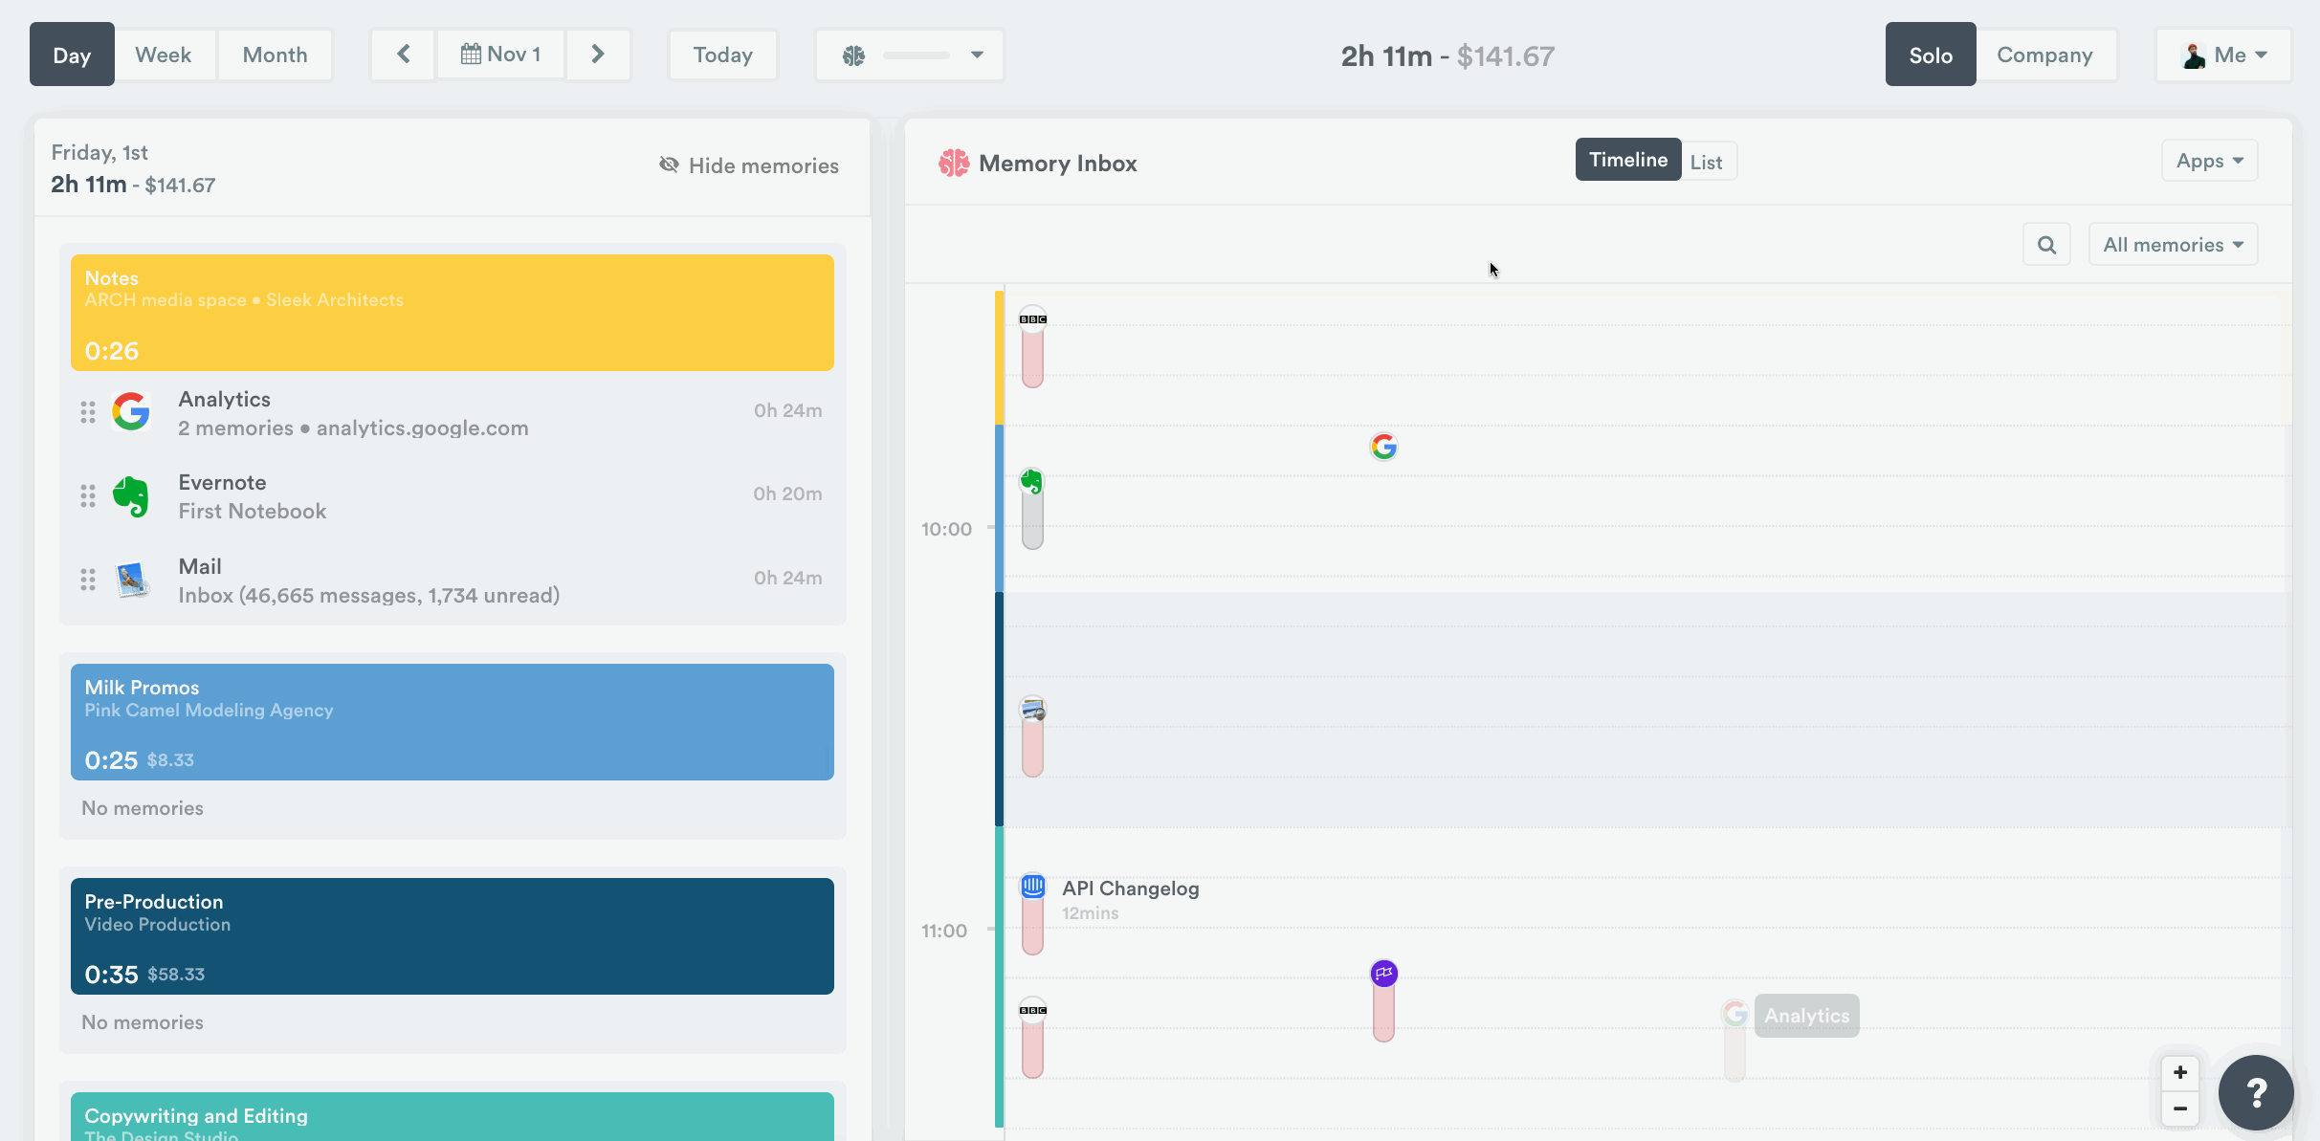Switch to Month view
This screenshot has width=2320, height=1141.
tap(276, 55)
